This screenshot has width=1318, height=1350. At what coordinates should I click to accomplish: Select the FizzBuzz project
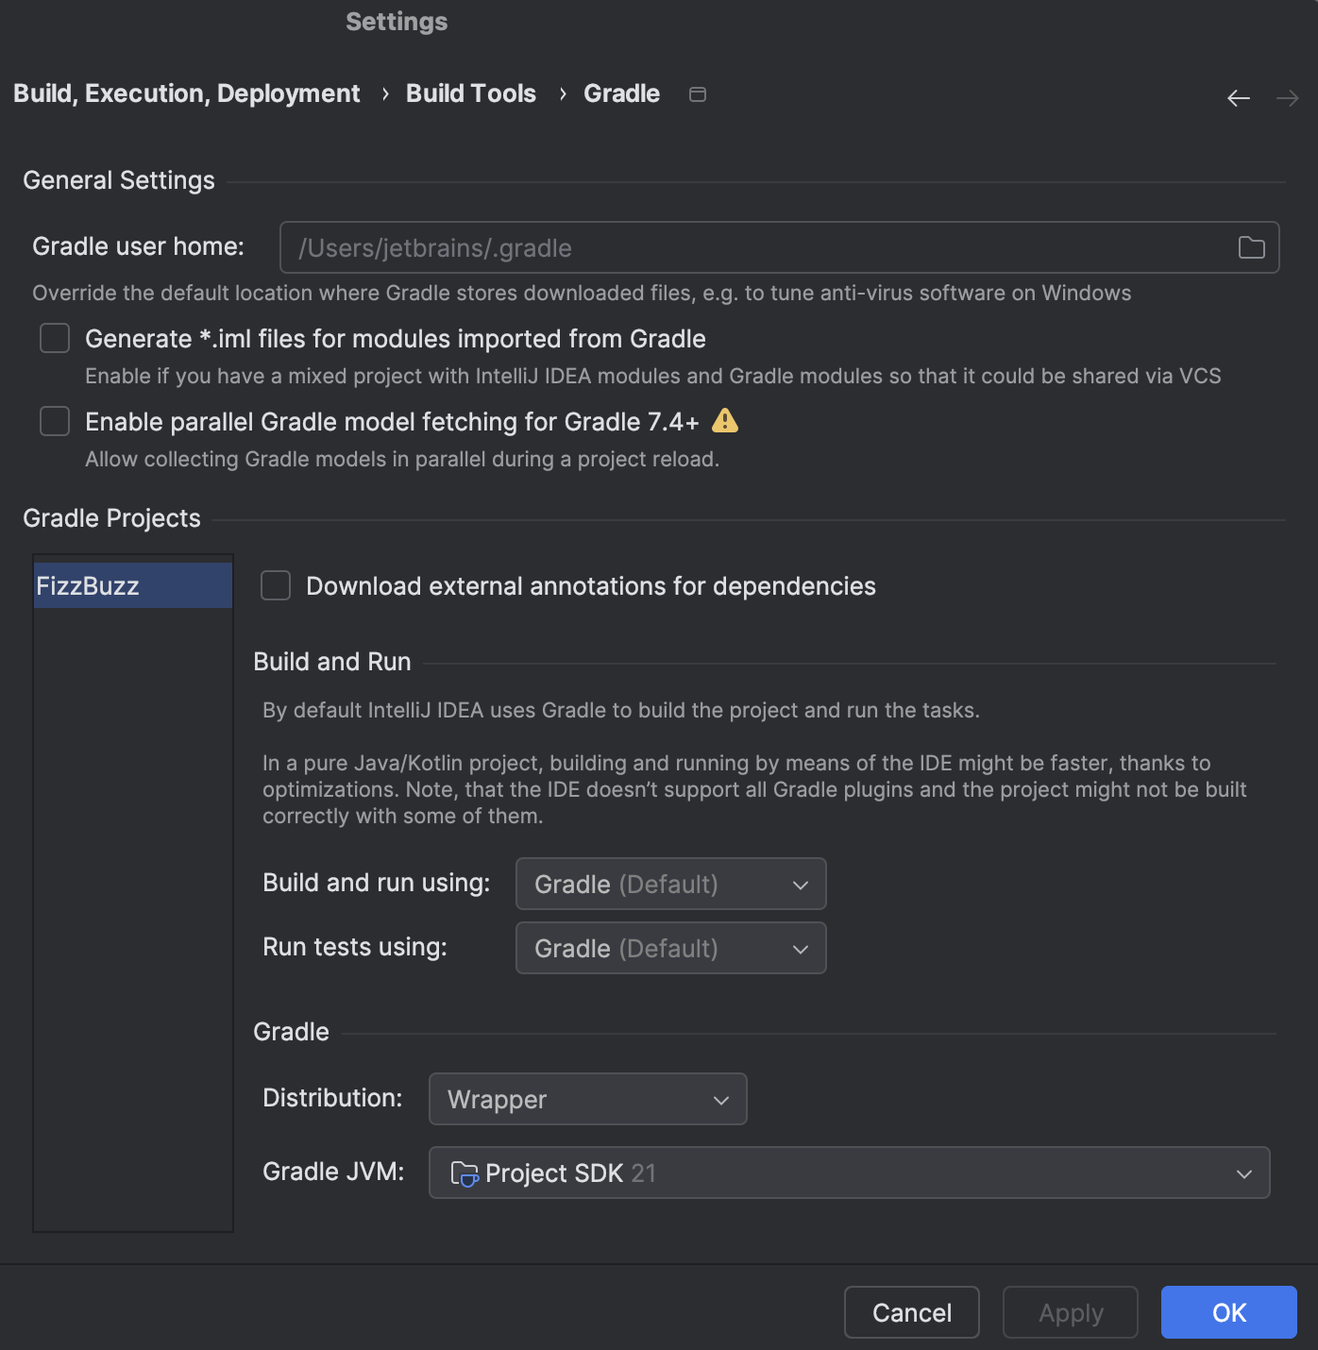[132, 584]
